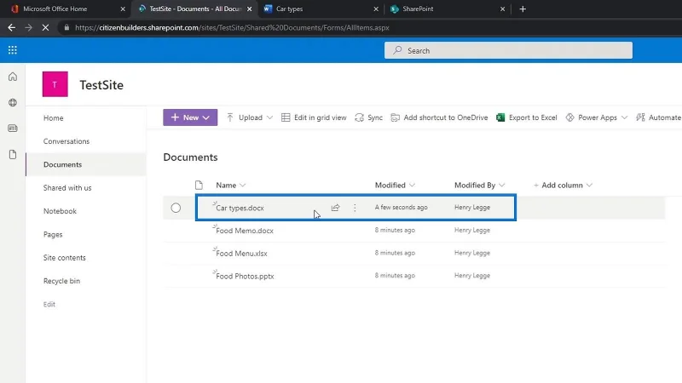The height and width of the screenshot is (383, 682).
Task: Open Shared with us in navigation
Action: pyautogui.click(x=67, y=187)
